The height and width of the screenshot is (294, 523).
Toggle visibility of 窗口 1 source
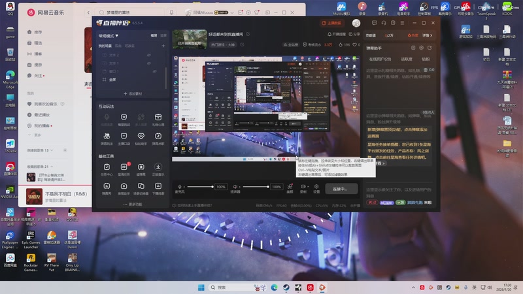(x=154, y=71)
